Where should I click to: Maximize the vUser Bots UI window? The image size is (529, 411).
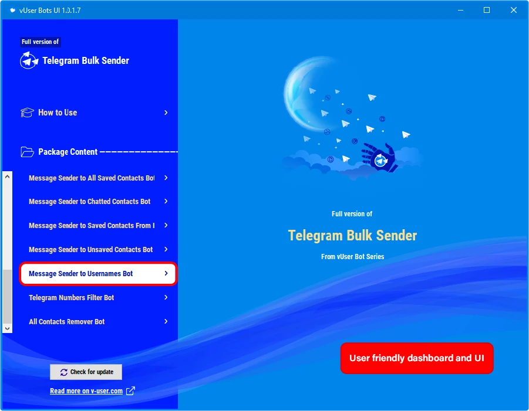(x=487, y=10)
